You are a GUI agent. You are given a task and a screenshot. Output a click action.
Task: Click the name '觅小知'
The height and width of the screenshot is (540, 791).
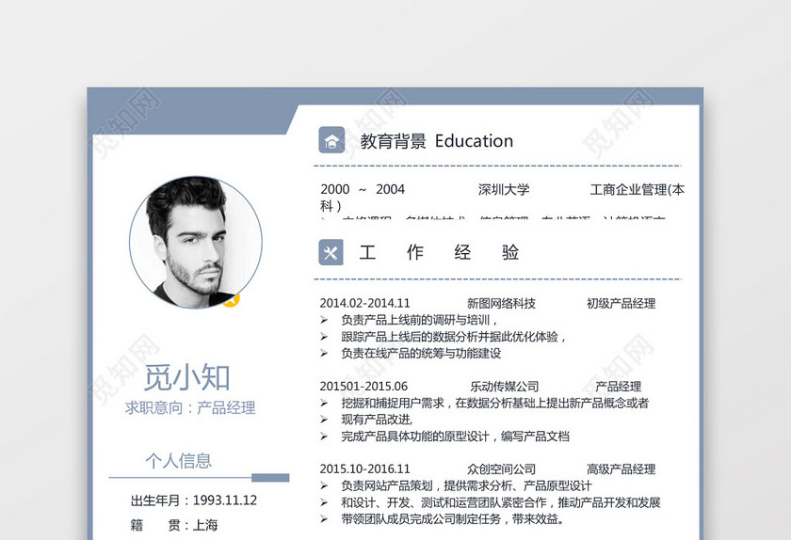[187, 377]
